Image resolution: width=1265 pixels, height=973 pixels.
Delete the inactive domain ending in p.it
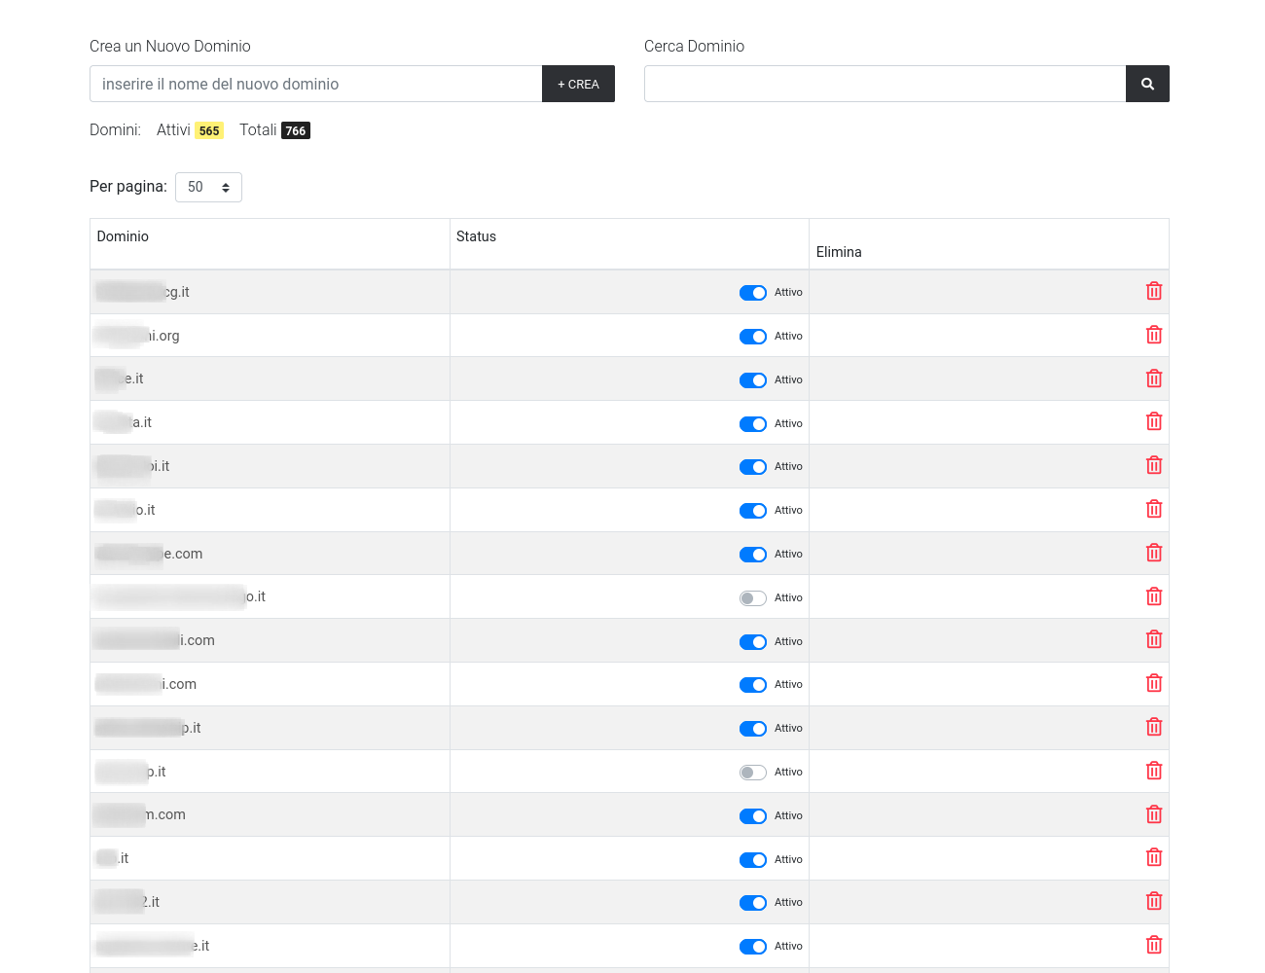pyautogui.click(x=1154, y=771)
